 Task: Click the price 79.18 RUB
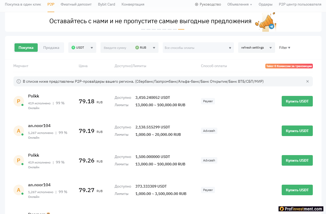point(91,101)
